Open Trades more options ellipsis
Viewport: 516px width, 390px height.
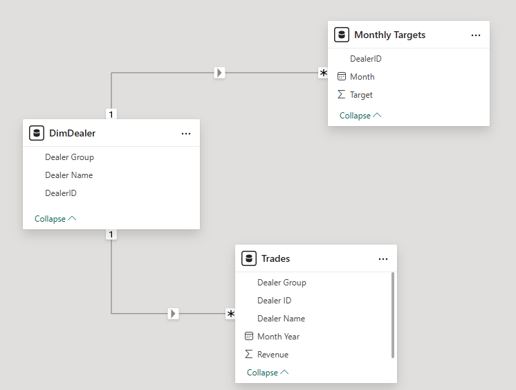(383, 259)
